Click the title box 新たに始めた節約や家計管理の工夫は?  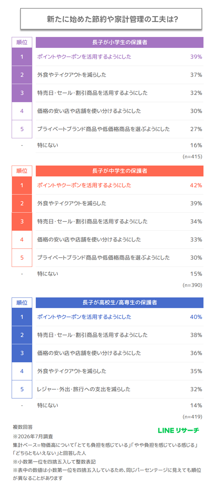[x=111, y=18]
